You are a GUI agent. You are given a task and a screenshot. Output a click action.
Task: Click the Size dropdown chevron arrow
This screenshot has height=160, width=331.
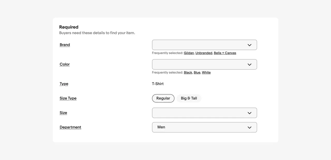[249, 113]
